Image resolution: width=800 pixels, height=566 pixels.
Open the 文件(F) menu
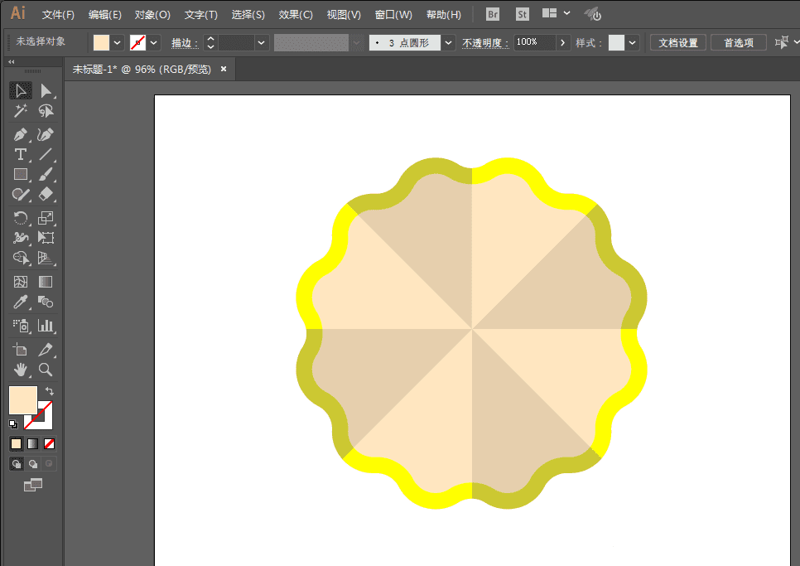pyautogui.click(x=58, y=15)
